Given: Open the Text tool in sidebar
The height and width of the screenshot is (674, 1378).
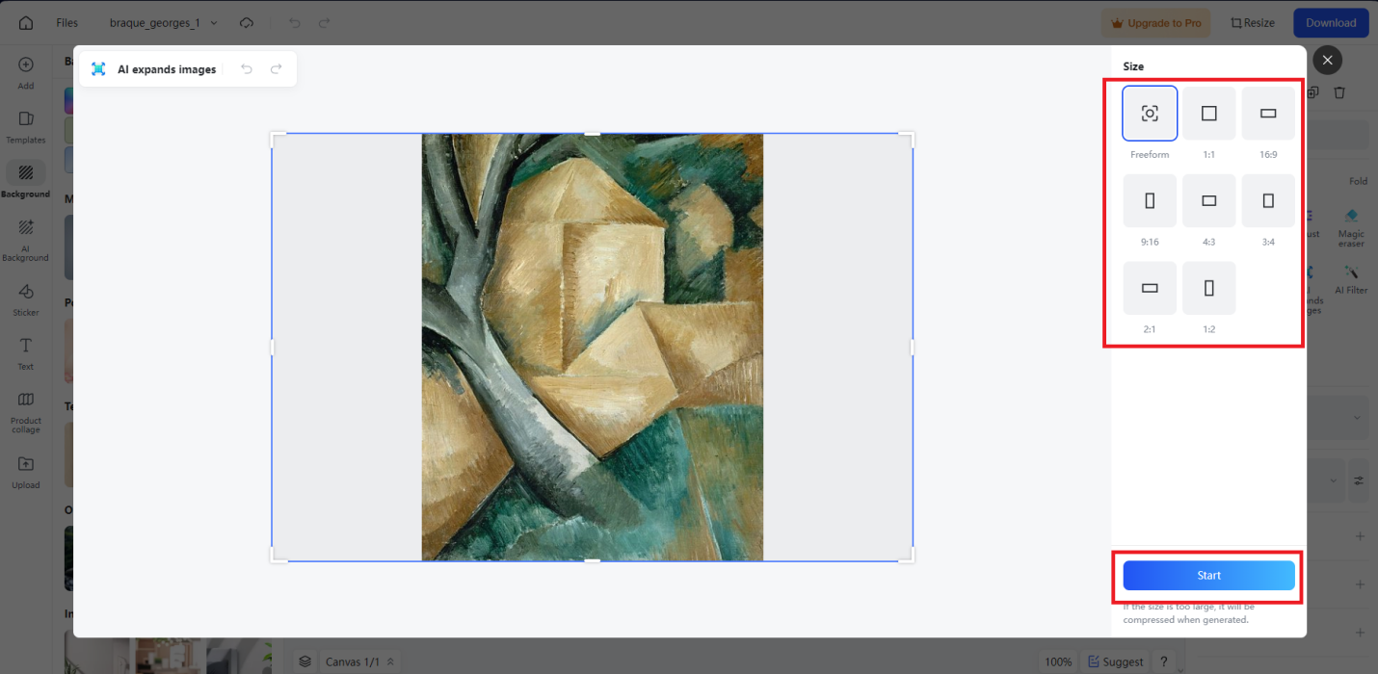Looking at the screenshot, I should pyautogui.click(x=26, y=353).
